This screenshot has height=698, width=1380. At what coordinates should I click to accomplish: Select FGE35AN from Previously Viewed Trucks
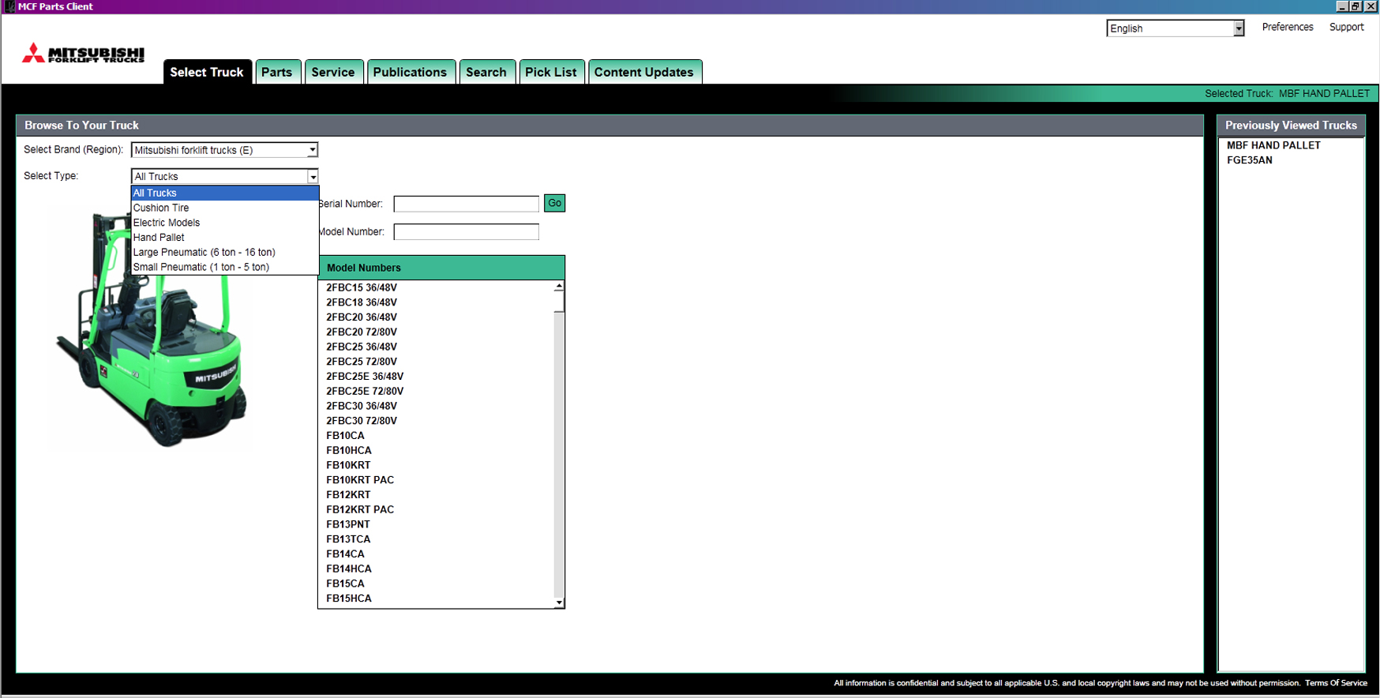pos(1249,160)
